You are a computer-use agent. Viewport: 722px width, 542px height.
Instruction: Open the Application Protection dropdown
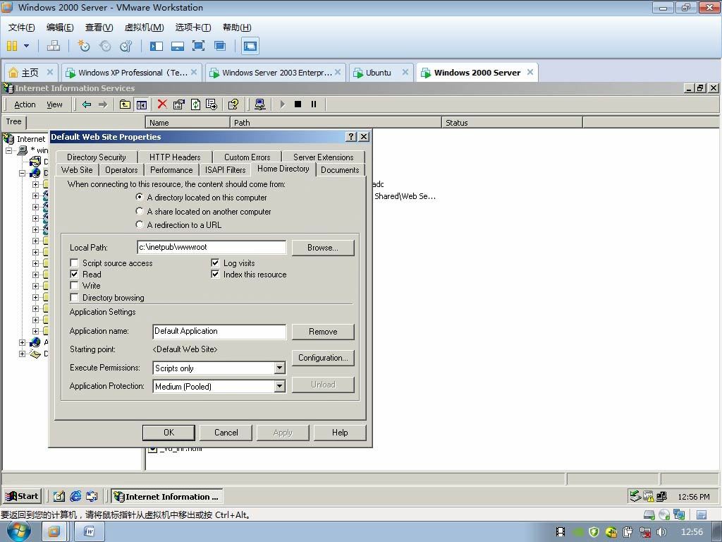pyautogui.click(x=279, y=387)
